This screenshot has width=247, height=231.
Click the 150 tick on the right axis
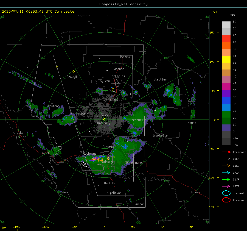click(x=212, y=32)
